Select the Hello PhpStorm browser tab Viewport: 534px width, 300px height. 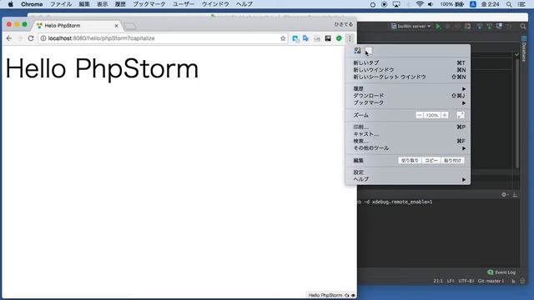tap(77, 26)
